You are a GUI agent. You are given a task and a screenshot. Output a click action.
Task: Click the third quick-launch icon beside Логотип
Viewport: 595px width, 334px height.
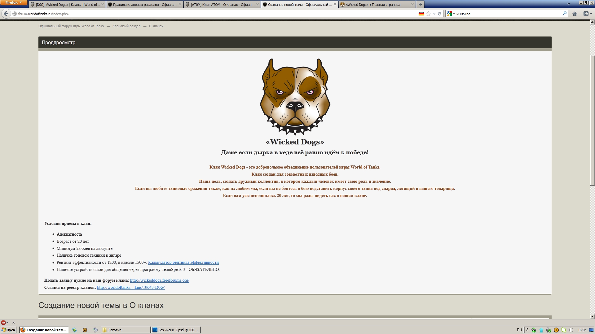[95, 330]
